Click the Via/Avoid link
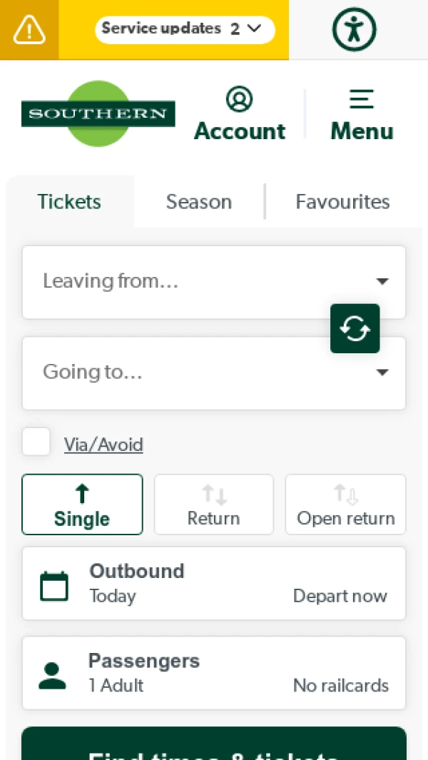This screenshot has width=428, height=760. click(103, 444)
